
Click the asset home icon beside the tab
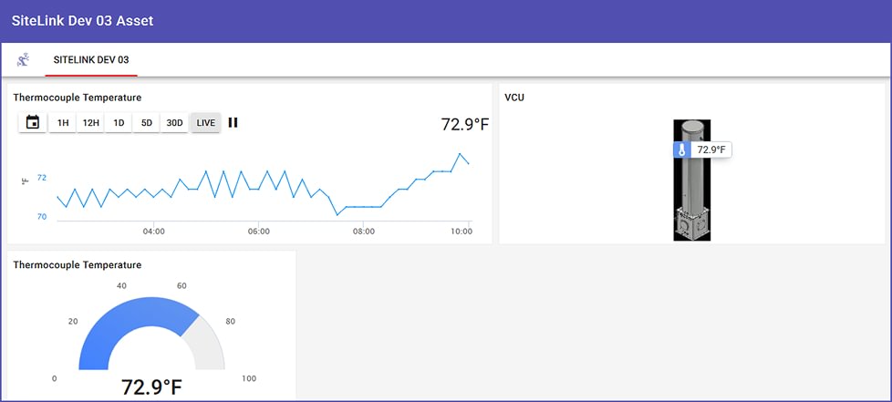click(23, 59)
